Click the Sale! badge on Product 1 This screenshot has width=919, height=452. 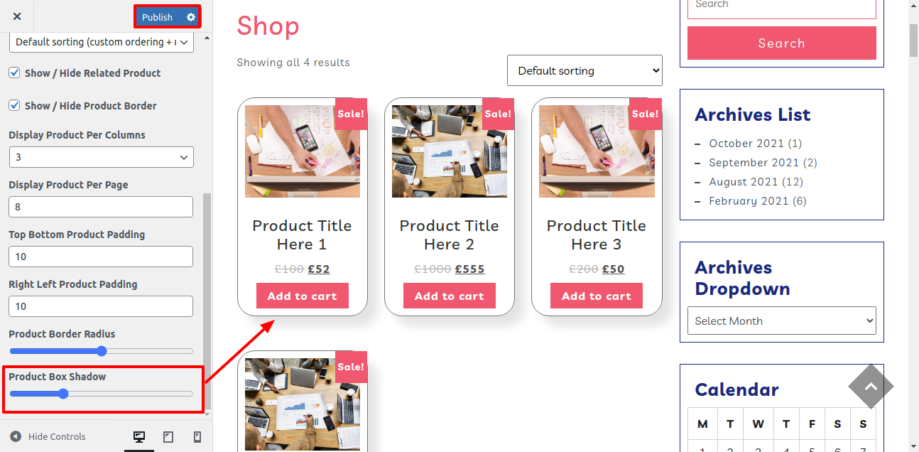(351, 114)
